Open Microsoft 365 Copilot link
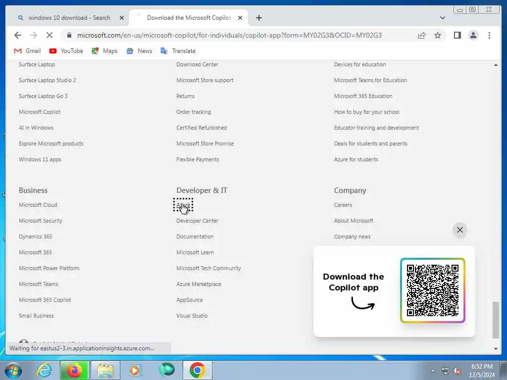 tap(45, 300)
